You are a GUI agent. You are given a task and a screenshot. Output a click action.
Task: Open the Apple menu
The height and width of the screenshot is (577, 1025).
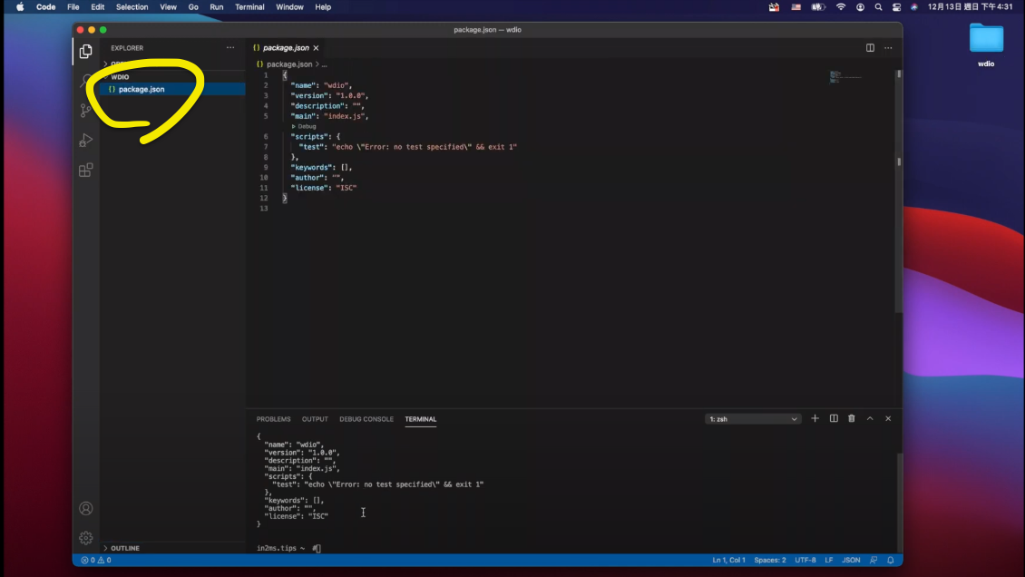20,7
